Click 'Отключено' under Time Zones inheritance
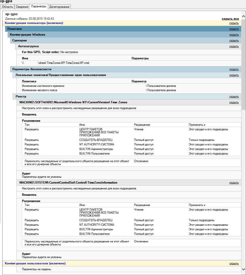The width and height of the screenshot is (246, 275). (141, 161)
